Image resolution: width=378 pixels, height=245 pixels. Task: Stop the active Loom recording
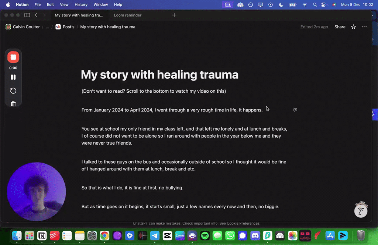pos(13,57)
